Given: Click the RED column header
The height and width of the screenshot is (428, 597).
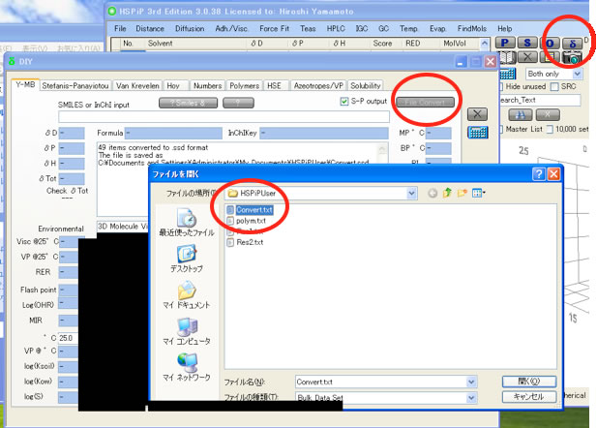Looking at the screenshot, I should click(412, 44).
